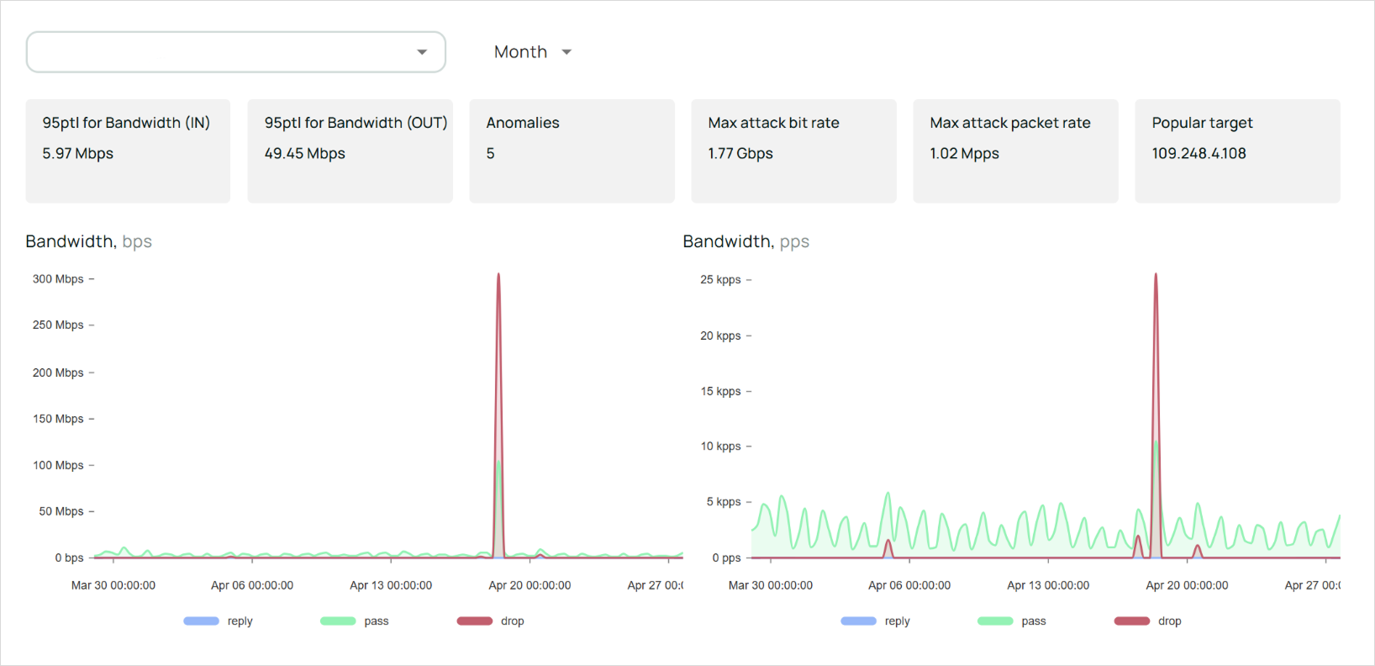Click the popular target IP 109.248.4.108
The height and width of the screenshot is (666, 1375).
1199,154
